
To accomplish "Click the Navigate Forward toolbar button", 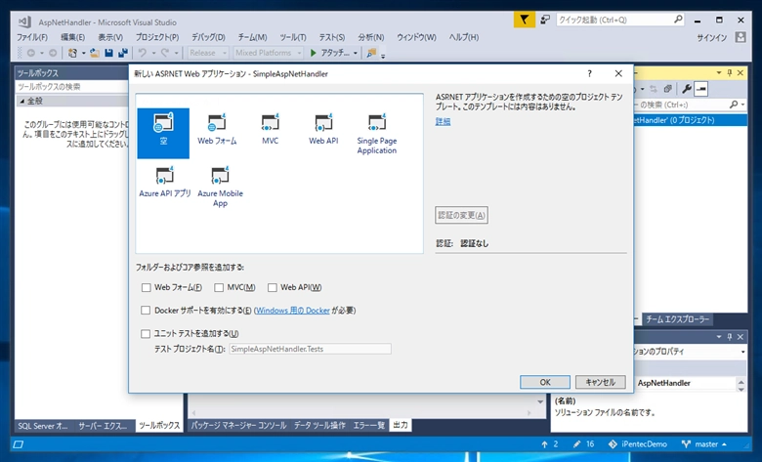I will point(53,53).
